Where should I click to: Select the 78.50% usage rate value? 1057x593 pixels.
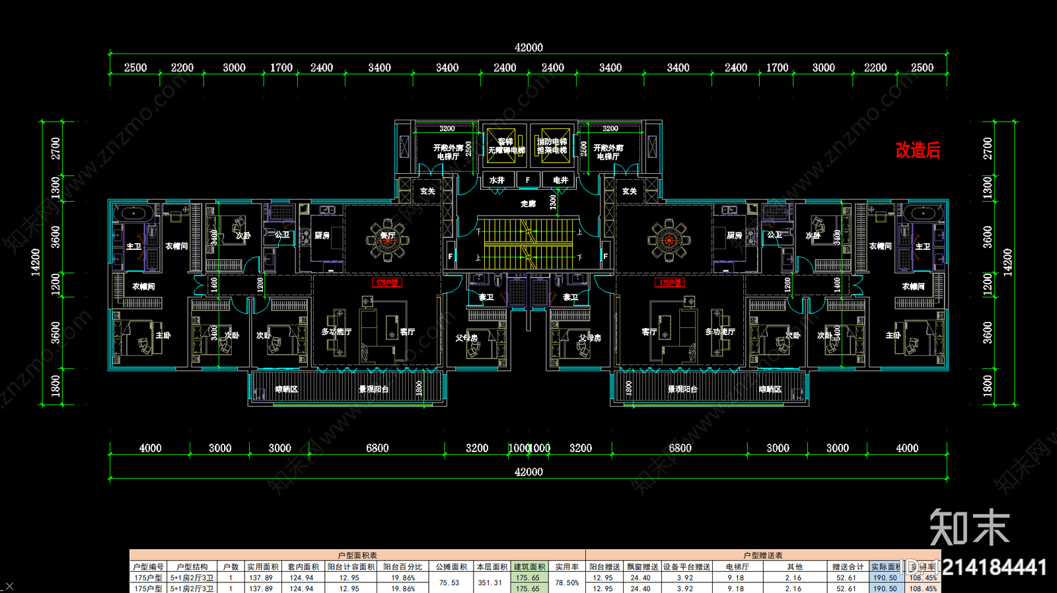[567, 582]
